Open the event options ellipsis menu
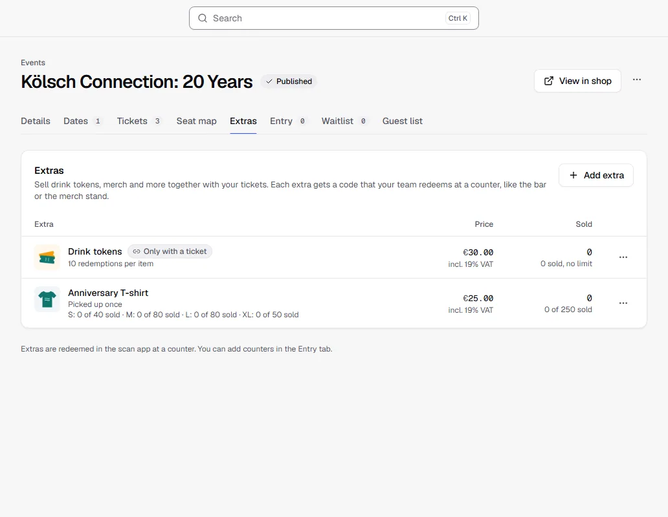668x517 pixels. point(637,80)
